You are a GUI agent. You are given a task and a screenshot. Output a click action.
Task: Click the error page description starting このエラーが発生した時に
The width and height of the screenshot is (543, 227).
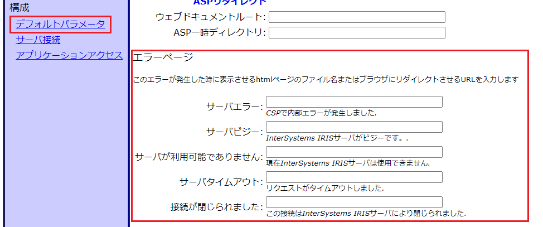click(x=326, y=80)
